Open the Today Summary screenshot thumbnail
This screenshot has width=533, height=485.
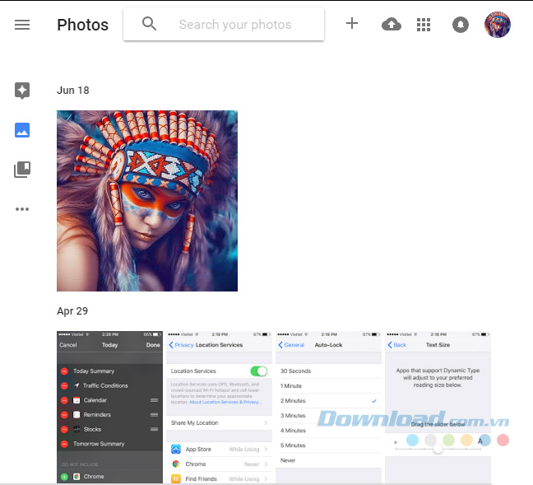[x=109, y=407]
